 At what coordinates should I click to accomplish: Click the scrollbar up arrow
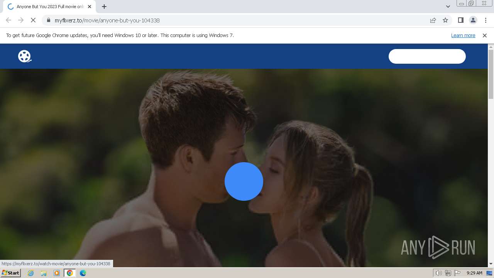point(491,47)
